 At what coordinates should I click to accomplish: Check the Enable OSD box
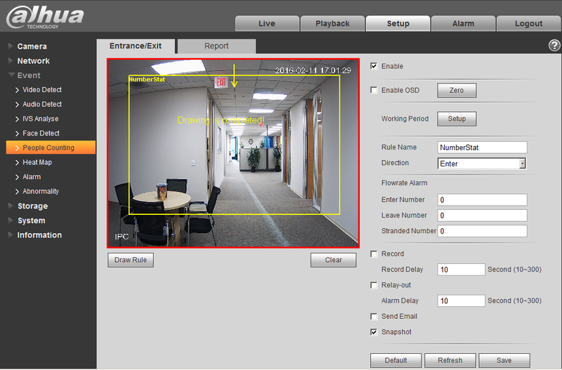[x=374, y=90]
